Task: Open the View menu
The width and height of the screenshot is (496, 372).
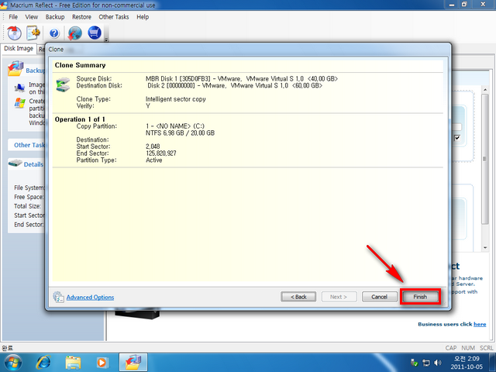Action: click(31, 17)
